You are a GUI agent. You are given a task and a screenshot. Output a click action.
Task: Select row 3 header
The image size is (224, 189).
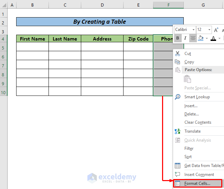pos(3,31)
